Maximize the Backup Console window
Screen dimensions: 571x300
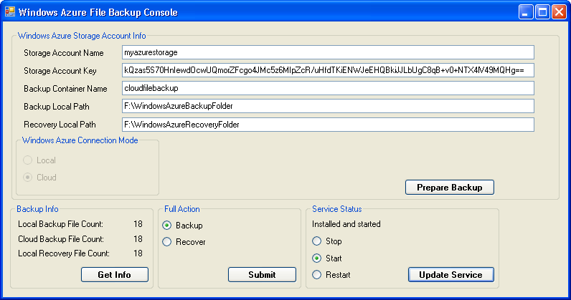[x=542, y=12]
